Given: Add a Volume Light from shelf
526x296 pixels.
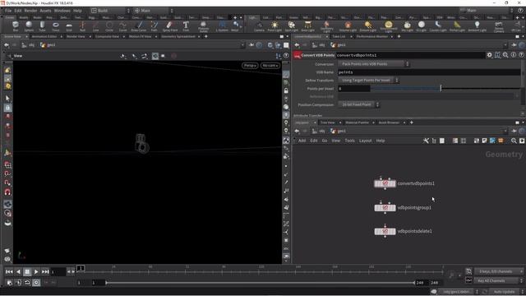Looking at the screenshot, I should [348, 26].
